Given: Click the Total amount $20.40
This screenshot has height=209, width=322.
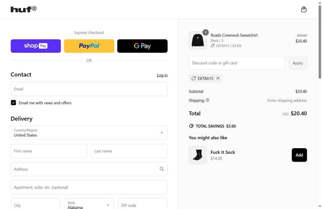Looking at the screenshot, I should pos(299,113).
